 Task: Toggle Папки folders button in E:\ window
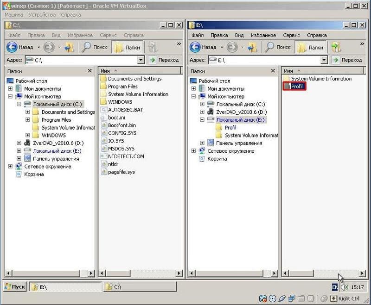(x=310, y=47)
